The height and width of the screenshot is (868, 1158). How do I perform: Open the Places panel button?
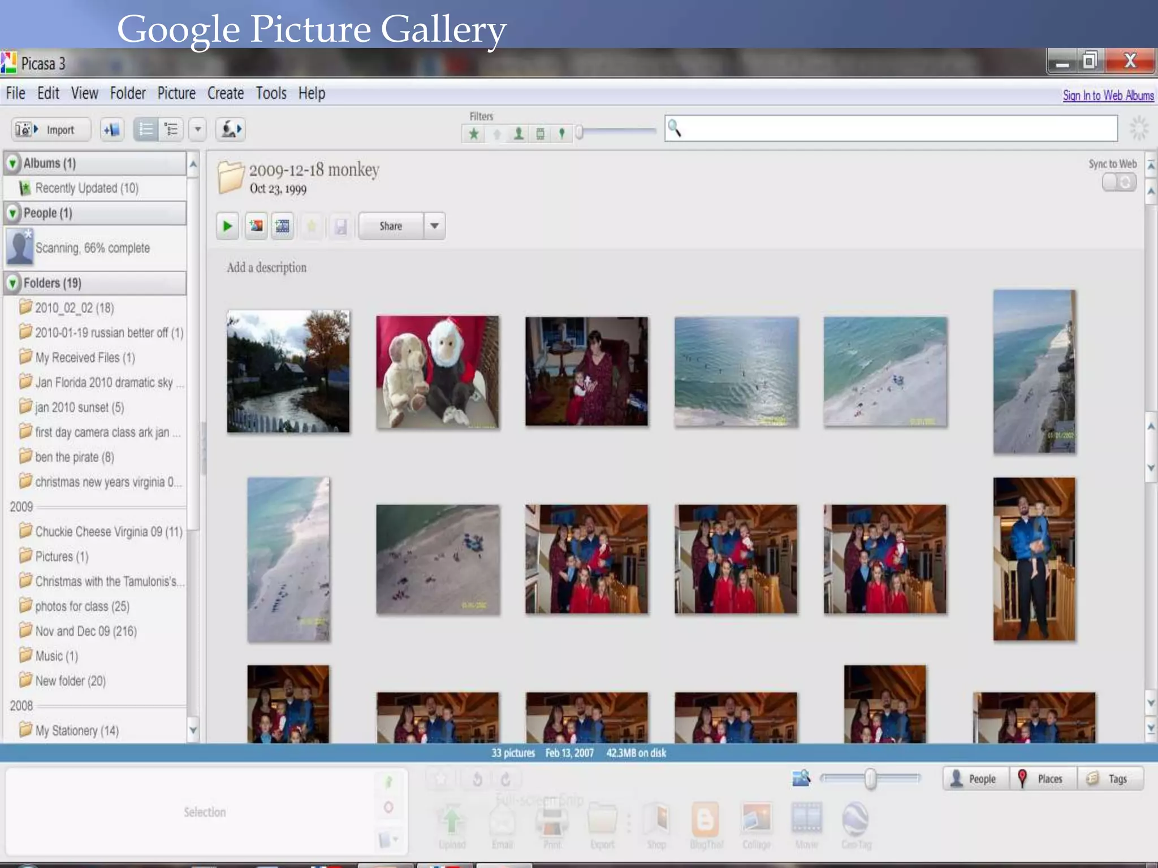pyautogui.click(x=1043, y=779)
